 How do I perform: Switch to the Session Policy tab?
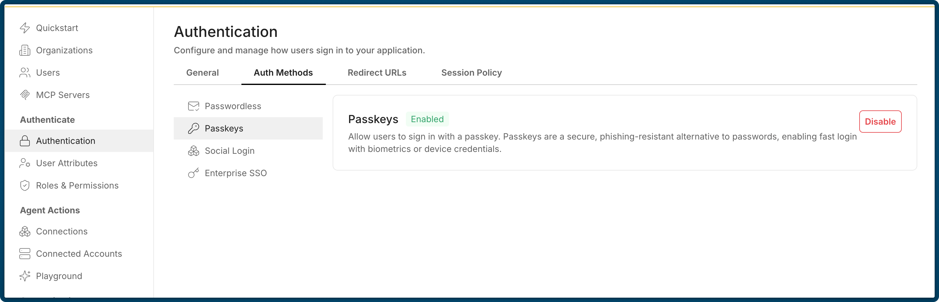click(471, 73)
